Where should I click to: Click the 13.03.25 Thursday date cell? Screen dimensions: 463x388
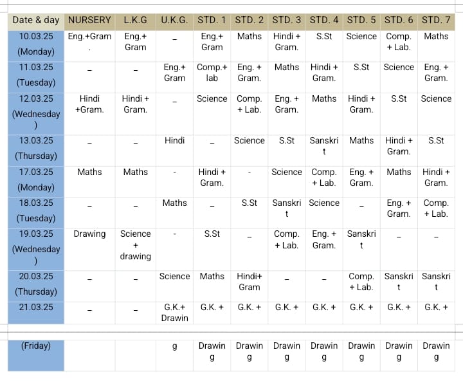tap(36, 148)
